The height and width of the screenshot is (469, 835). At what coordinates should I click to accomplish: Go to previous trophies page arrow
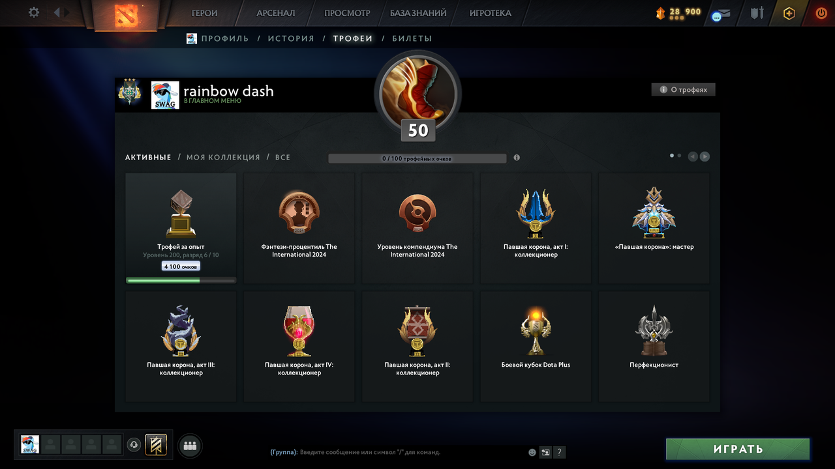(x=693, y=156)
